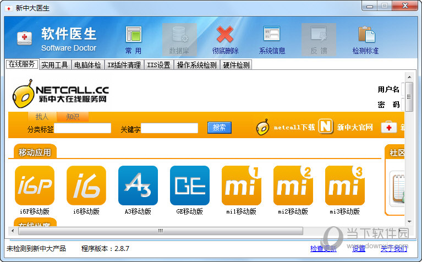Open the GE移动版 app icon

[190, 185]
